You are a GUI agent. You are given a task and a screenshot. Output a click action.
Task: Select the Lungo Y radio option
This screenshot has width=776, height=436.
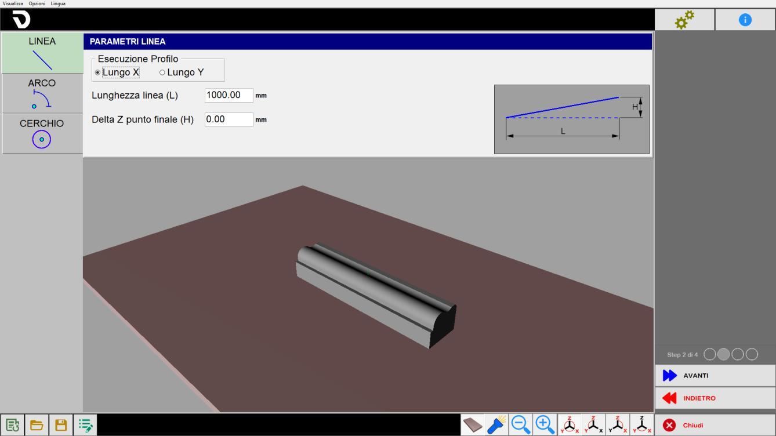(x=182, y=72)
